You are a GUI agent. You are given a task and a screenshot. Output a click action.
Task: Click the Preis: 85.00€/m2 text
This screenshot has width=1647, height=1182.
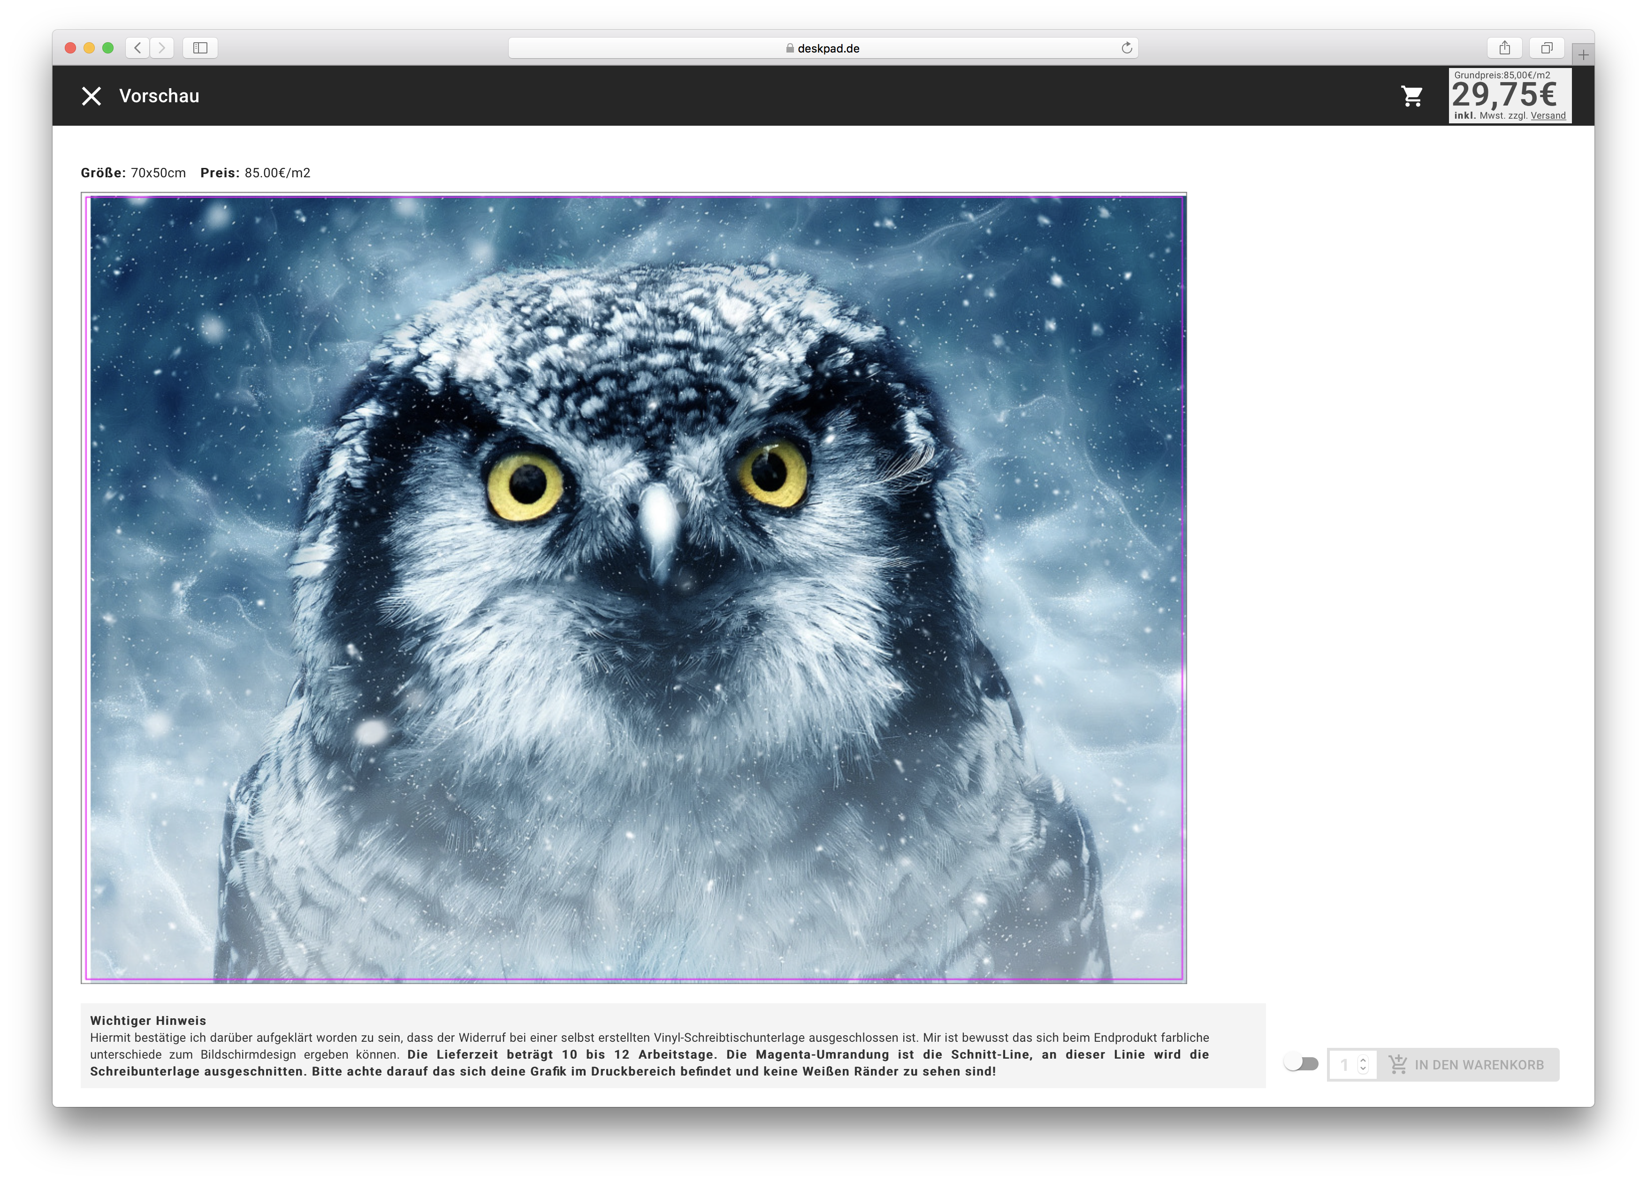pos(256,173)
